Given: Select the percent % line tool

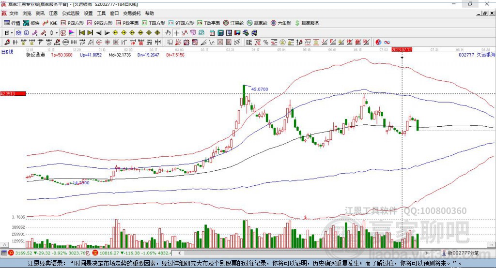Looking at the screenshot, I should pos(266,43).
